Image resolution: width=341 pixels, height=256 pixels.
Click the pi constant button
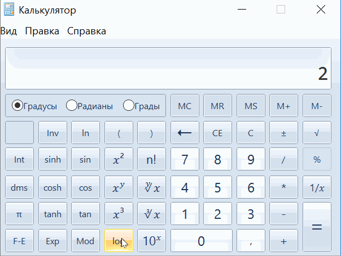click(x=19, y=214)
